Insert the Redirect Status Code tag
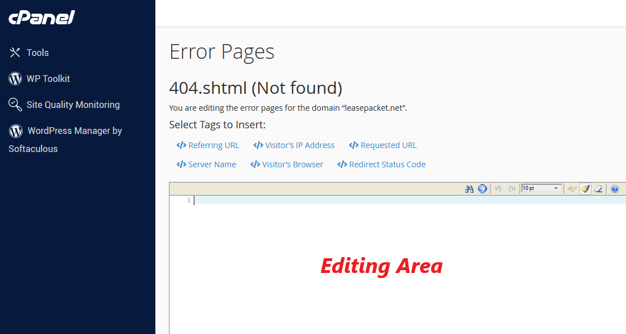Image resolution: width=626 pixels, height=334 pixels. pyautogui.click(x=381, y=164)
